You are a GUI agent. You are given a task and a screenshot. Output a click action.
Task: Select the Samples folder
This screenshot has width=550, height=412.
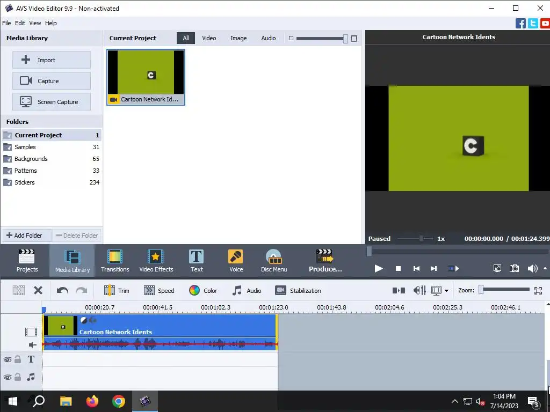52,147
